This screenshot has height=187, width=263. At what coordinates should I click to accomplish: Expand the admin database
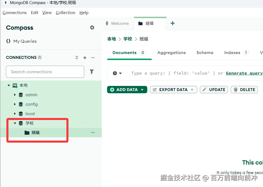click(x=15, y=95)
